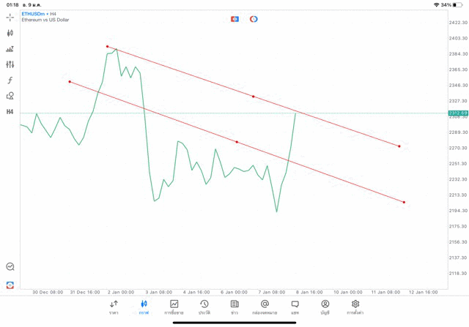The height and width of the screenshot is (327, 469).
Task: Switch to the ราคา (Quotes) tab
Action: 114,307
